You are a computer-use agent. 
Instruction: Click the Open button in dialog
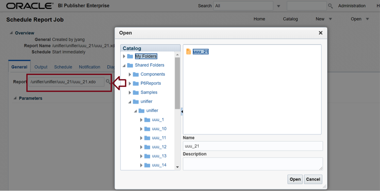coord(295,179)
